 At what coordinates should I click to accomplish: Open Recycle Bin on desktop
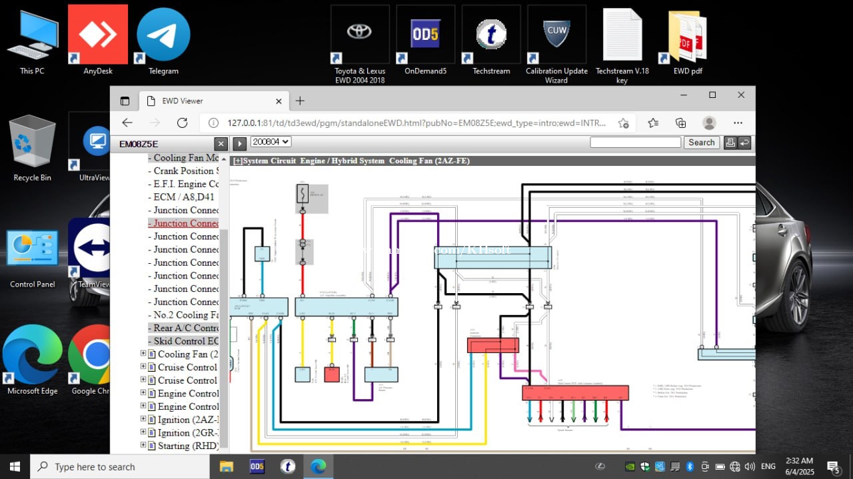tap(32, 148)
